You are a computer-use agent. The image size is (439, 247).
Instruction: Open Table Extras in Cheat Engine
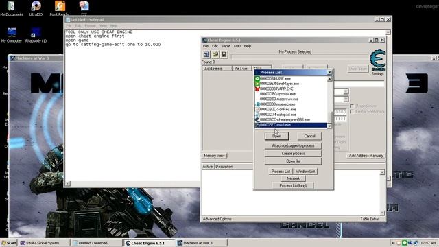pyautogui.click(x=370, y=219)
